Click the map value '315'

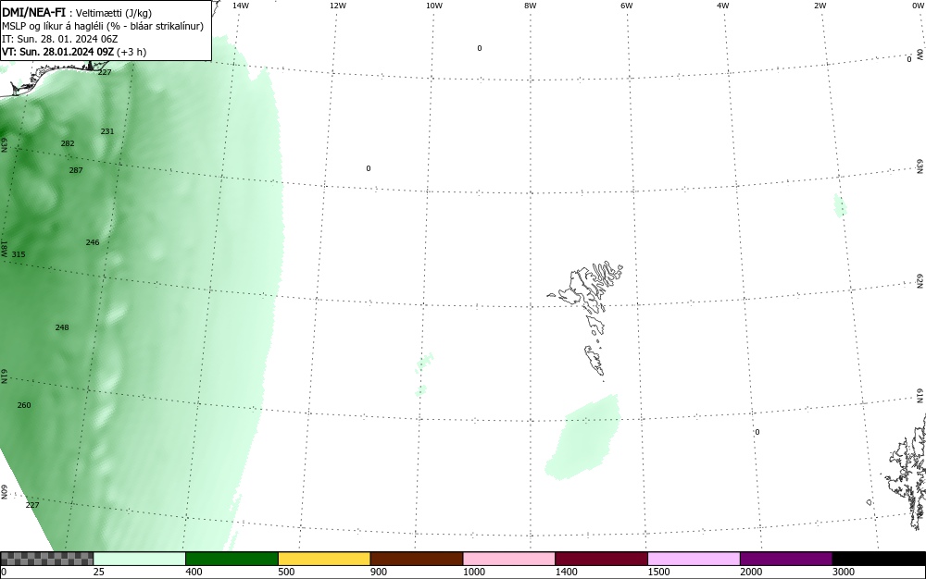(x=19, y=254)
